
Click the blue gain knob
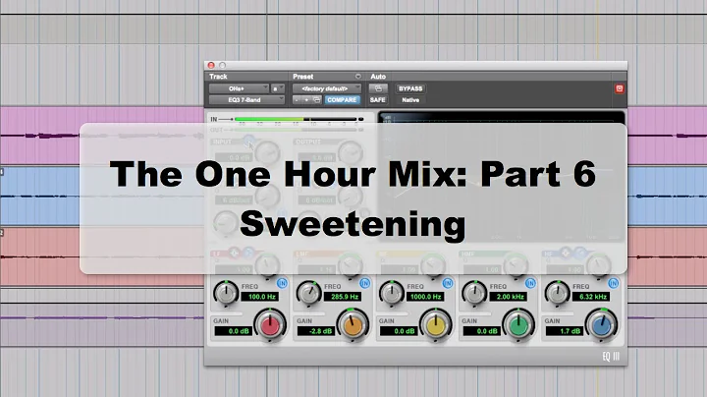602,325
